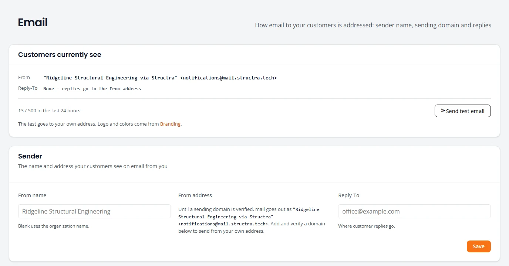Screen dimensions: 509x266
Task: Click the "Blank uses the organization name." hint
Action: (x=54, y=226)
